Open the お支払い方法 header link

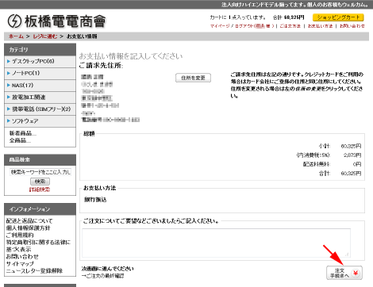320,26
